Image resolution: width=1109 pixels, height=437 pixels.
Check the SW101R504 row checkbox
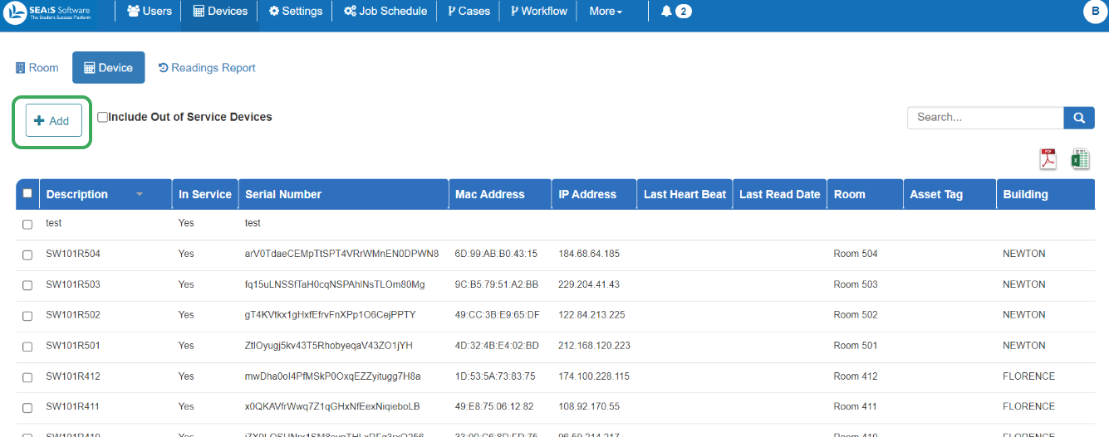click(27, 255)
